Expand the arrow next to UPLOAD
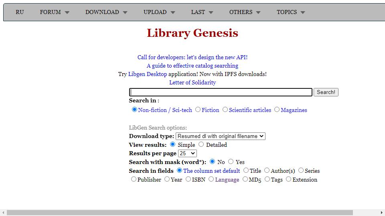The width and height of the screenshot is (385, 216). pyautogui.click(x=172, y=12)
